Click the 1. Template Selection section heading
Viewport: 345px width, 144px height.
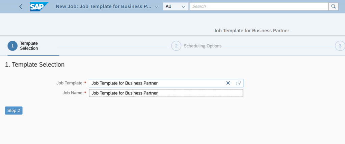[x=35, y=64]
